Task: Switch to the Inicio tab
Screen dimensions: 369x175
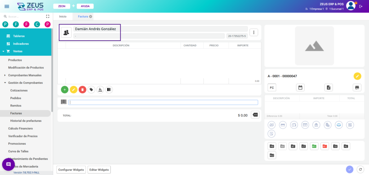Action: [63, 17]
